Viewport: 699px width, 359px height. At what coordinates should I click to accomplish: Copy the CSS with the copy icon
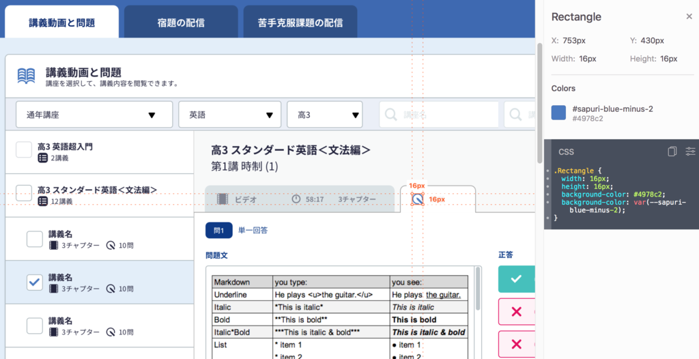672,152
